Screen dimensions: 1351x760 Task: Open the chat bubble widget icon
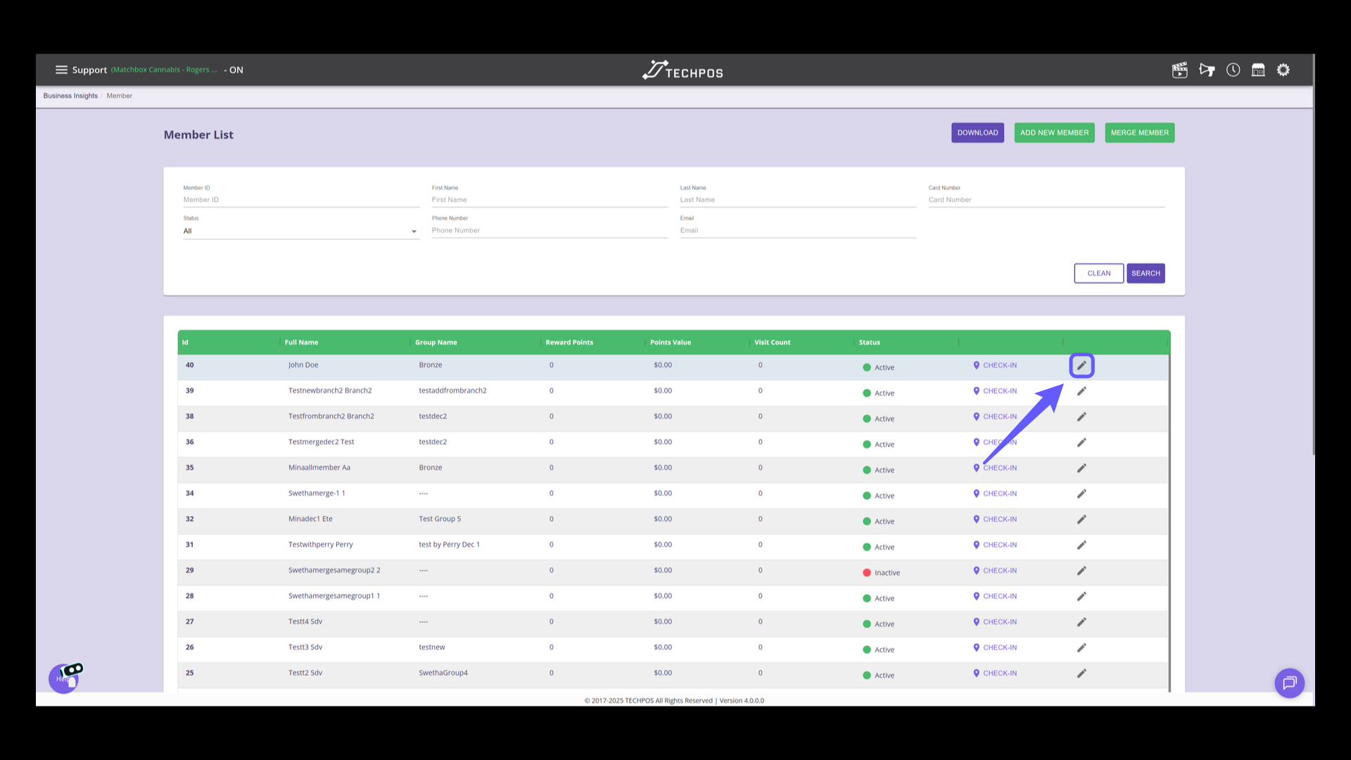pyautogui.click(x=1289, y=683)
